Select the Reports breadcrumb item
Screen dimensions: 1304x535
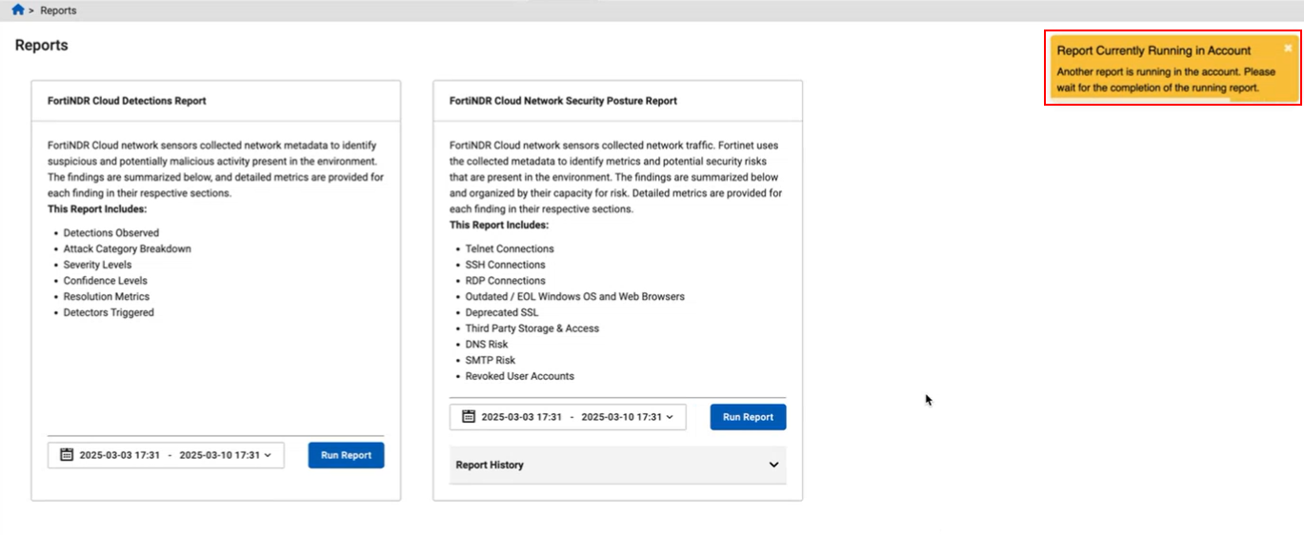(x=58, y=10)
